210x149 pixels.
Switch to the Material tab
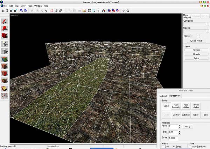click(163, 96)
